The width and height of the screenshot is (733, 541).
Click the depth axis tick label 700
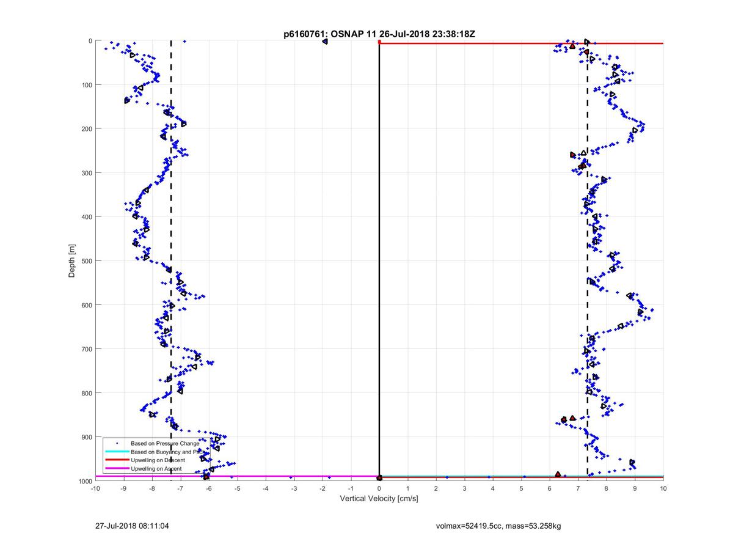click(x=86, y=349)
